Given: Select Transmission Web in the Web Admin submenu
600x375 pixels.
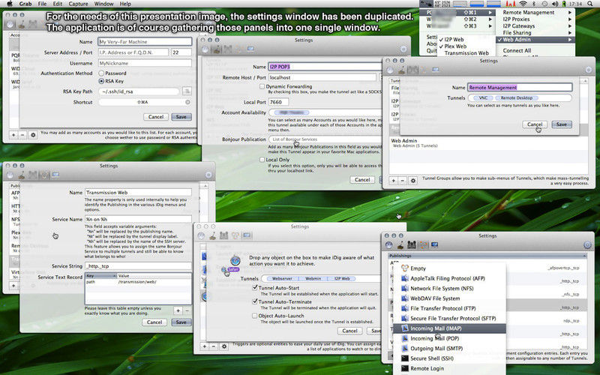Looking at the screenshot, I should (466, 53).
